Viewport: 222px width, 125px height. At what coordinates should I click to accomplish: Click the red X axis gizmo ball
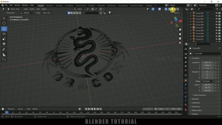[181, 21]
